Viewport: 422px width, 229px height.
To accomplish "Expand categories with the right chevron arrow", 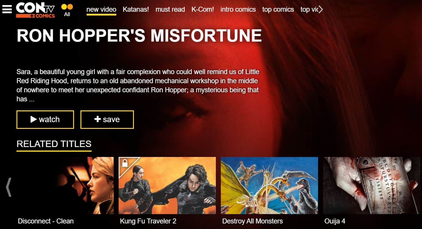I will click(320, 10).
